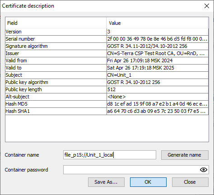Viewport: 214px width, 195px height.
Task: Select the Serial number row
Action: click(107, 39)
